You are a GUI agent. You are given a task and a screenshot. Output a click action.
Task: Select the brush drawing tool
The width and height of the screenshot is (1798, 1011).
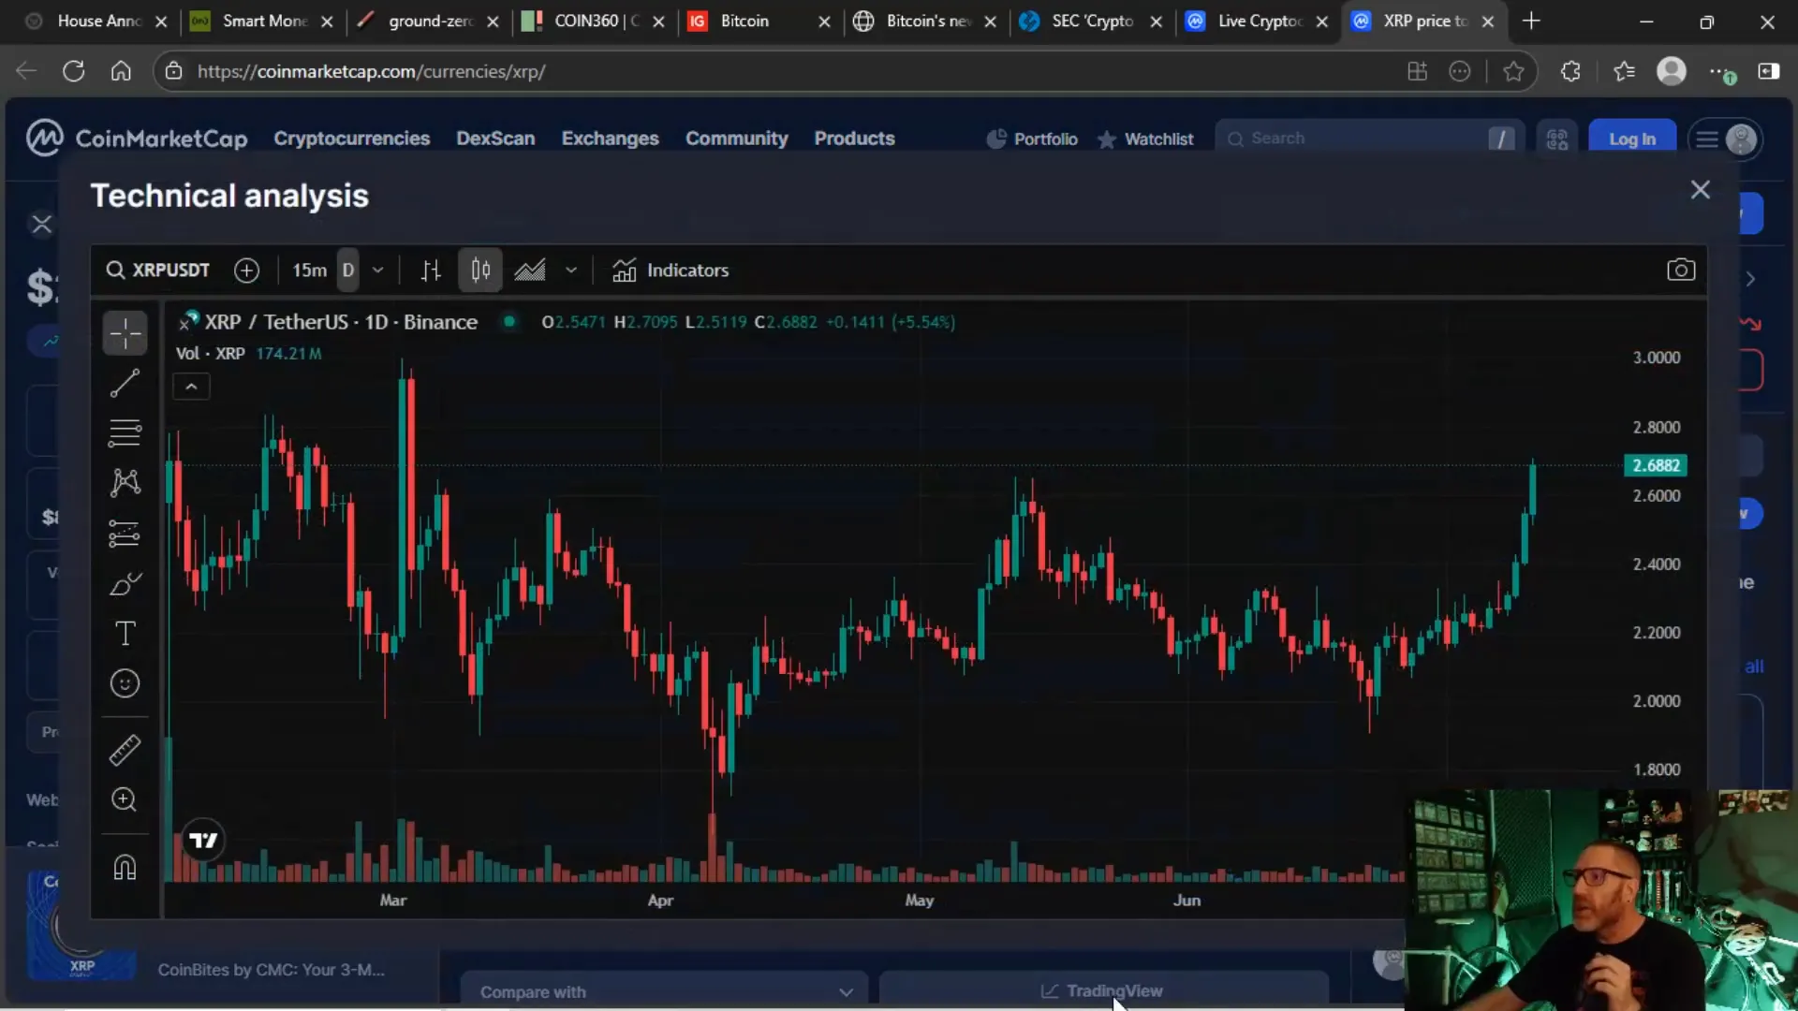click(125, 584)
